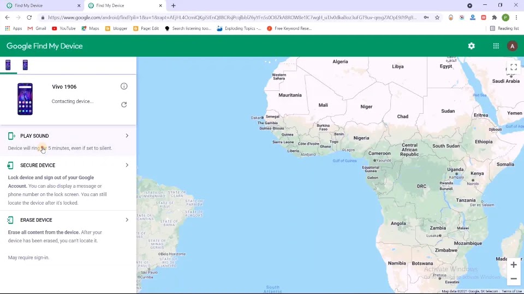Open the Chrome profile P avatar
This screenshot has height=294, width=524.
point(505,17)
